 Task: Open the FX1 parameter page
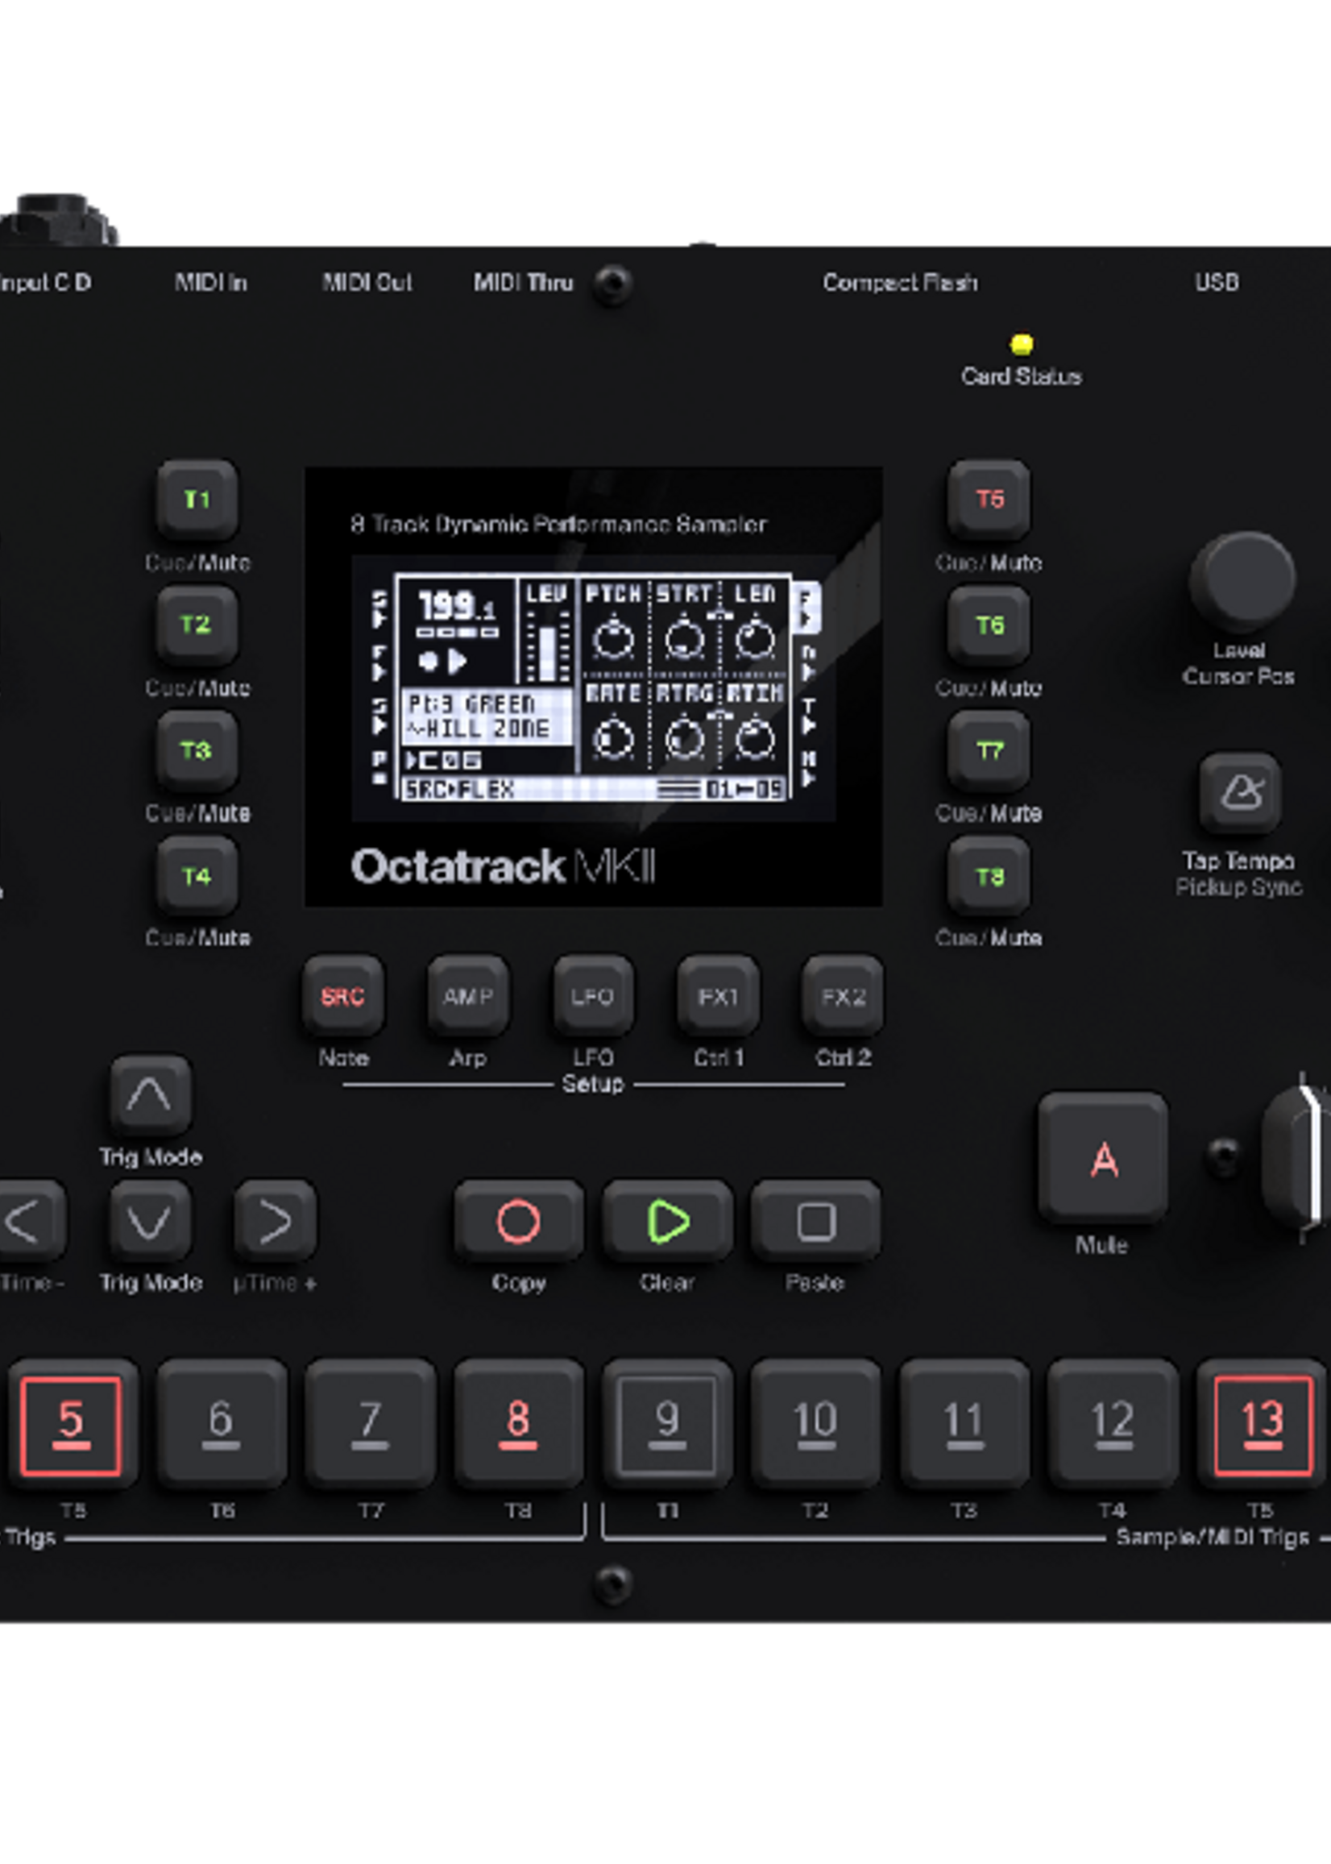[x=718, y=996]
